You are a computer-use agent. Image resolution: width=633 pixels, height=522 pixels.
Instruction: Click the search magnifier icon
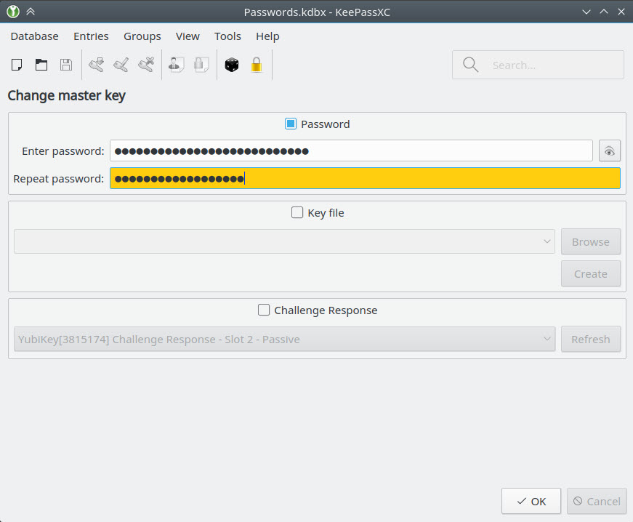click(x=471, y=65)
